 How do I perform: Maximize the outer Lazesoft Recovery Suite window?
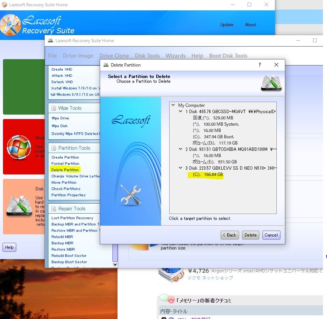[249, 4]
